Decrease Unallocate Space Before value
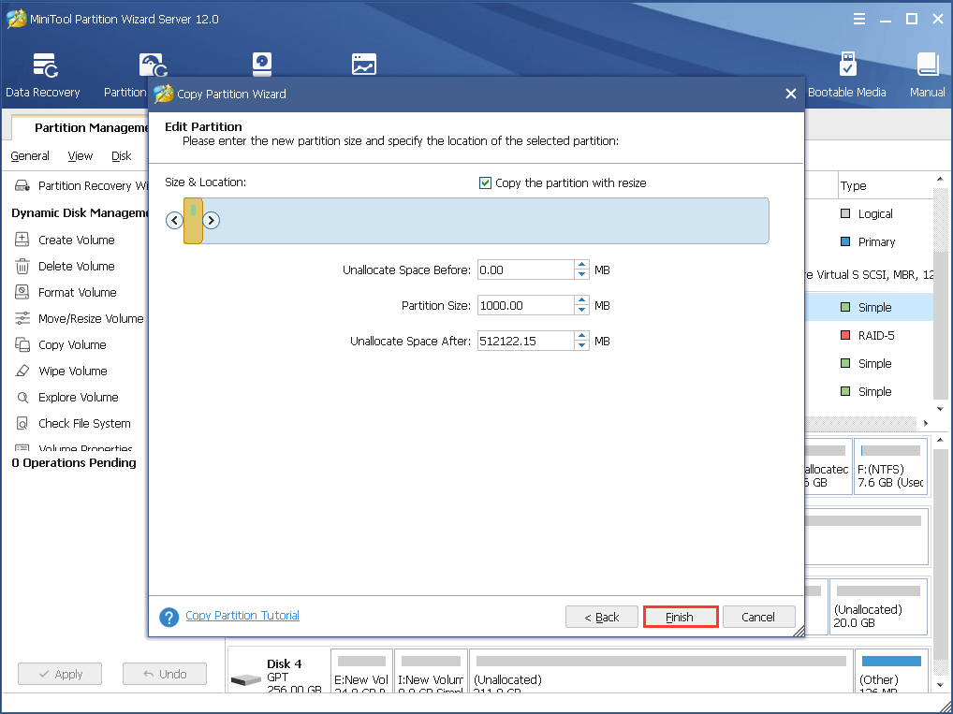This screenshot has height=714, width=953. (581, 275)
